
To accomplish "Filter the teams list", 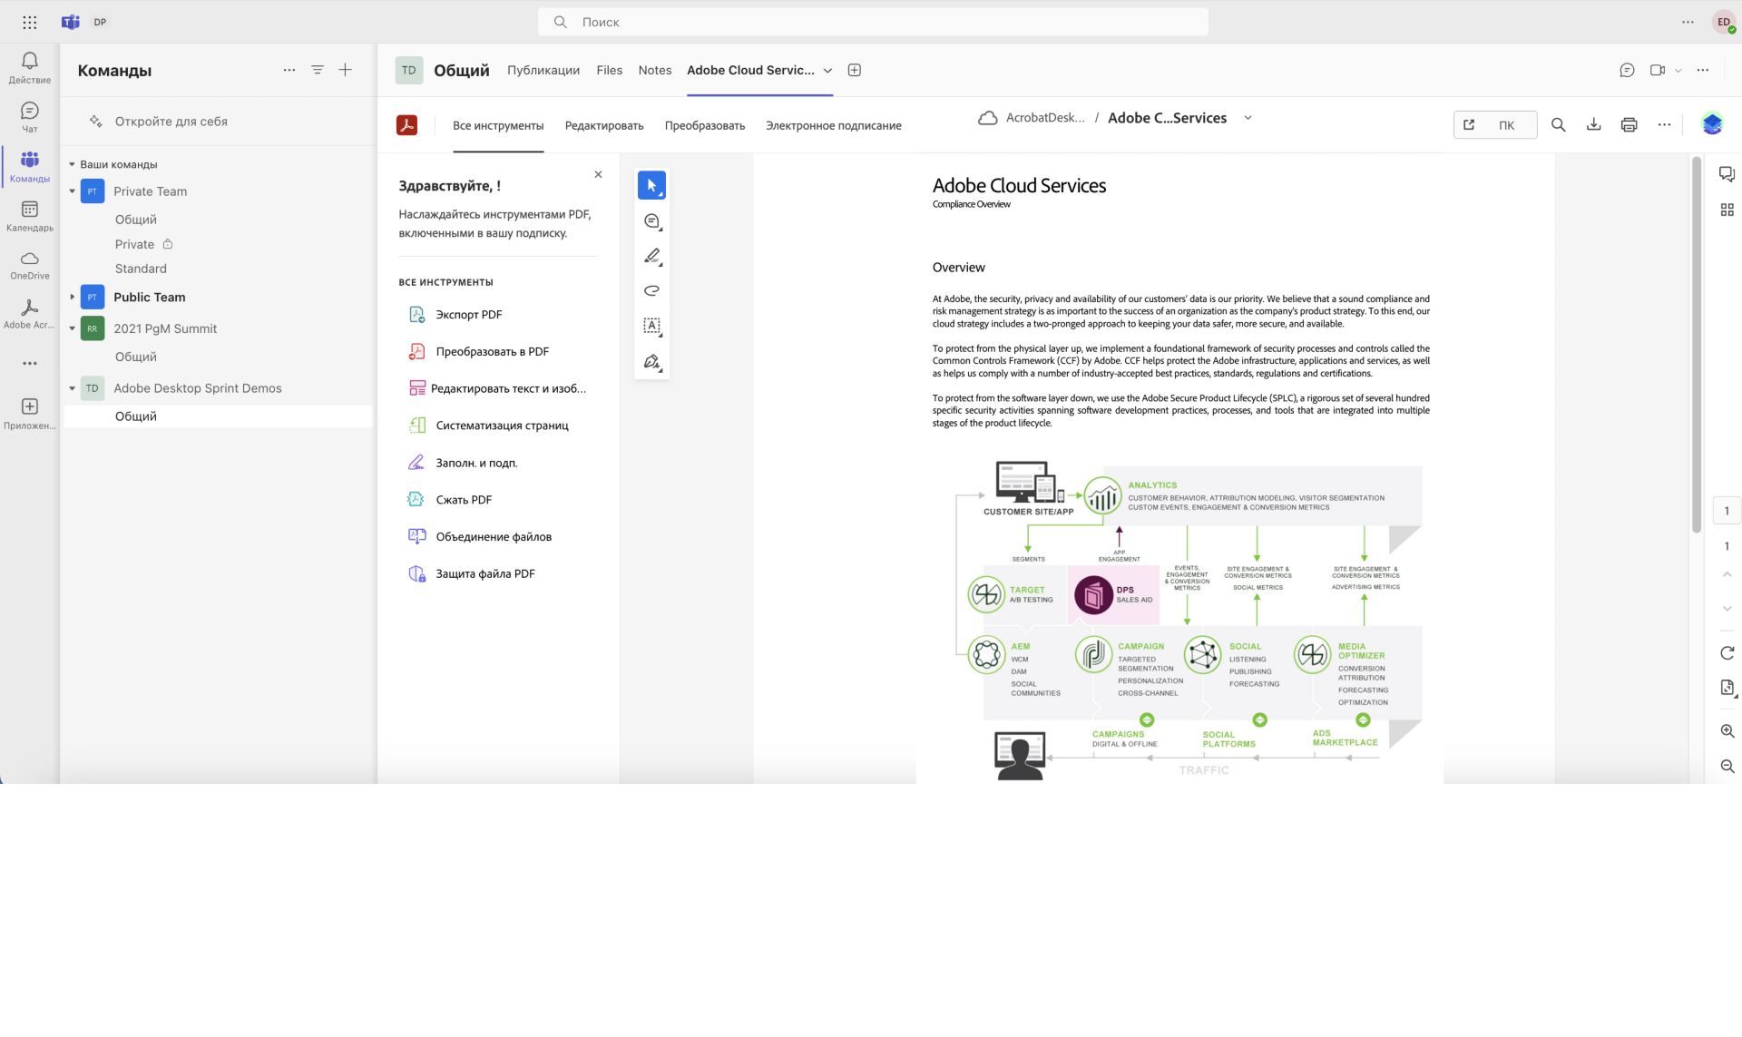I will (317, 70).
